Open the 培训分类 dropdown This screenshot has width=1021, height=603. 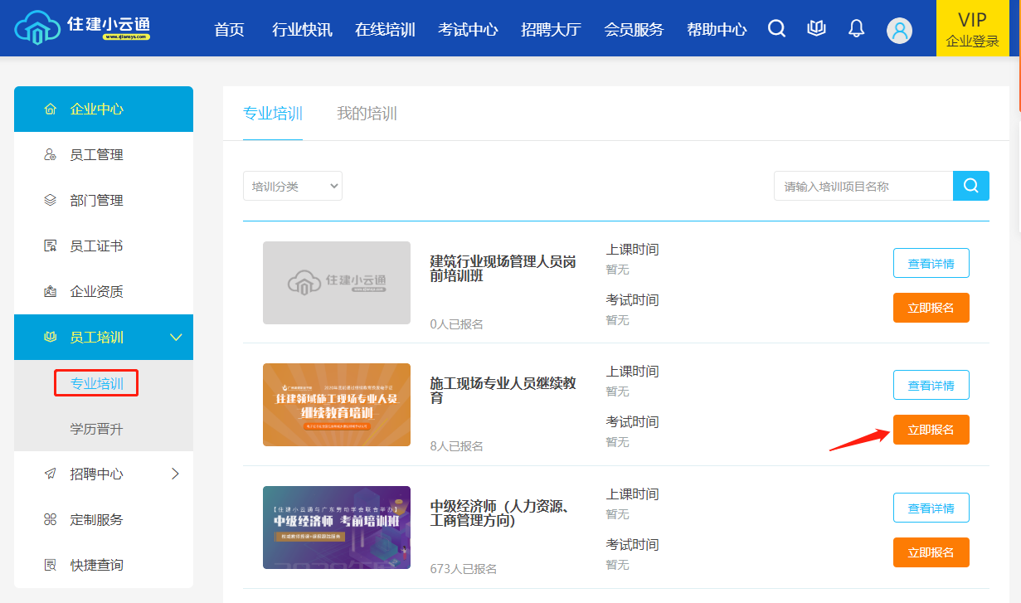pyautogui.click(x=292, y=187)
